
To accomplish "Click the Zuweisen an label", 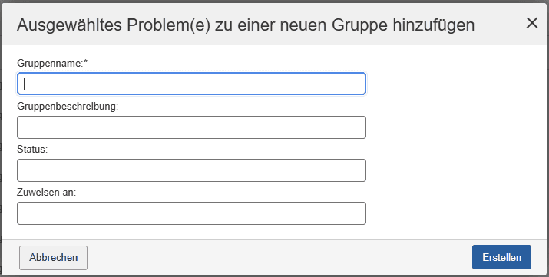I will pos(46,193).
